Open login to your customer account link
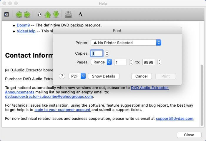This screenshot has width=206, height=141. click(62, 110)
